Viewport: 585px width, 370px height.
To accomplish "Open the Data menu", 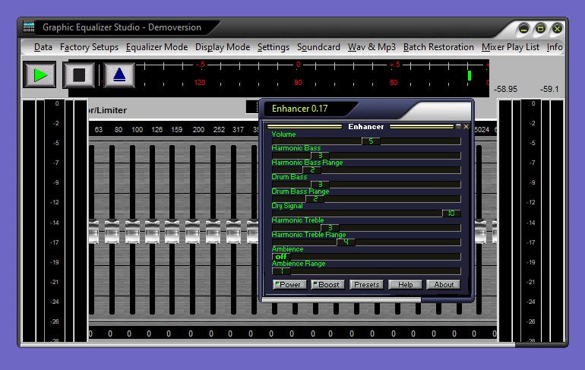I will coord(43,47).
